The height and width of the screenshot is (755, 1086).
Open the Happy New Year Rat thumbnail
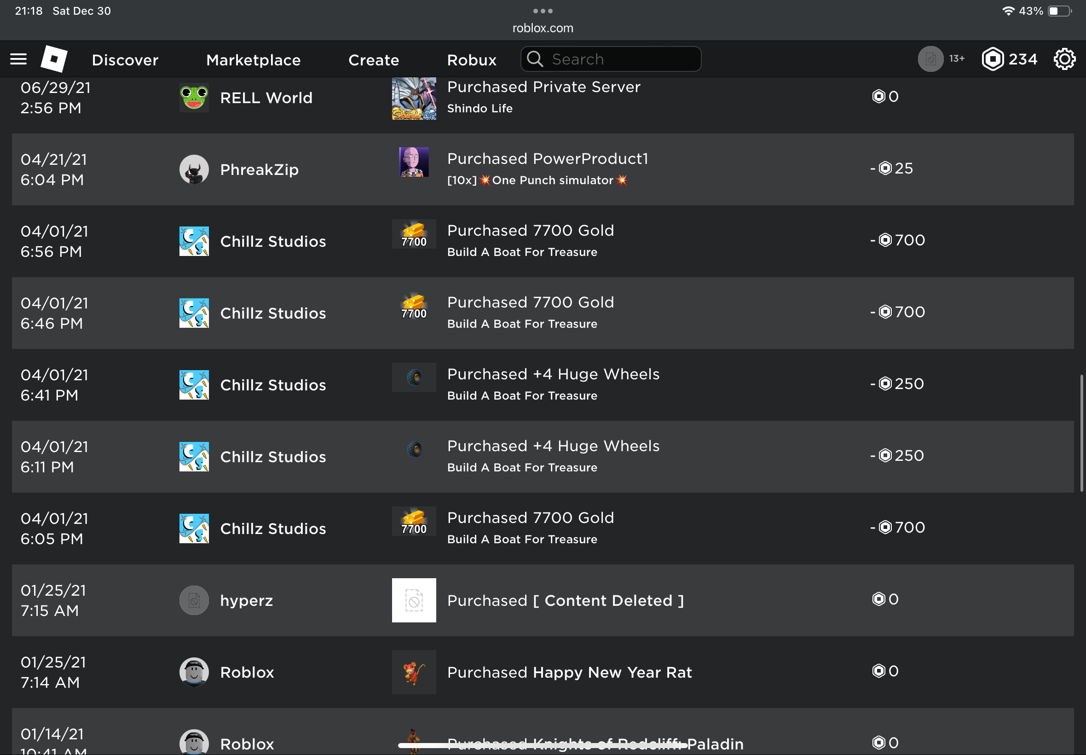tap(414, 672)
